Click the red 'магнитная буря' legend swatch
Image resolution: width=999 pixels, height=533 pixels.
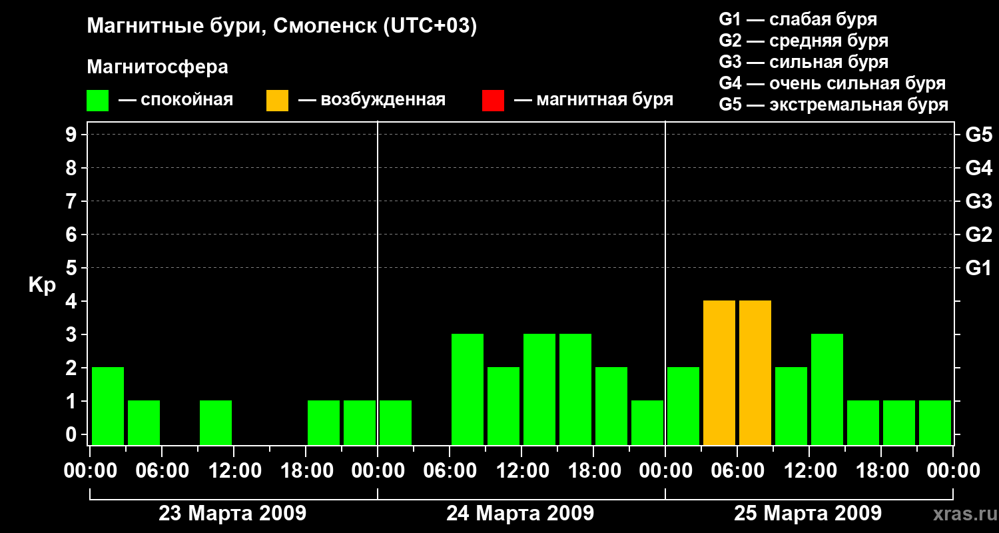coord(493,100)
